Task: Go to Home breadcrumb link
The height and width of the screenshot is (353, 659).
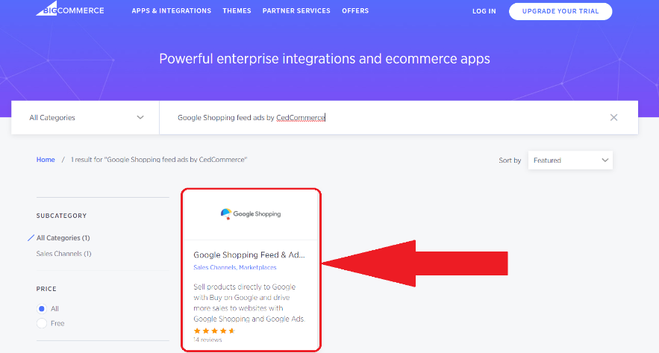Action: point(46,160)
